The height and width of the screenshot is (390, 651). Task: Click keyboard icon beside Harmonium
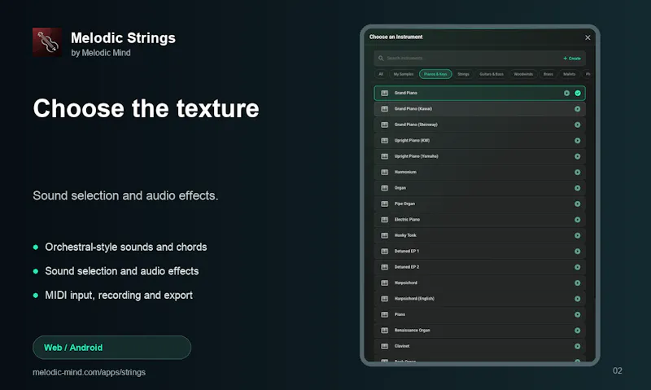click(384, 172)
